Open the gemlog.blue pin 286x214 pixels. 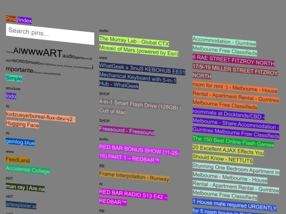pos(20,142)
